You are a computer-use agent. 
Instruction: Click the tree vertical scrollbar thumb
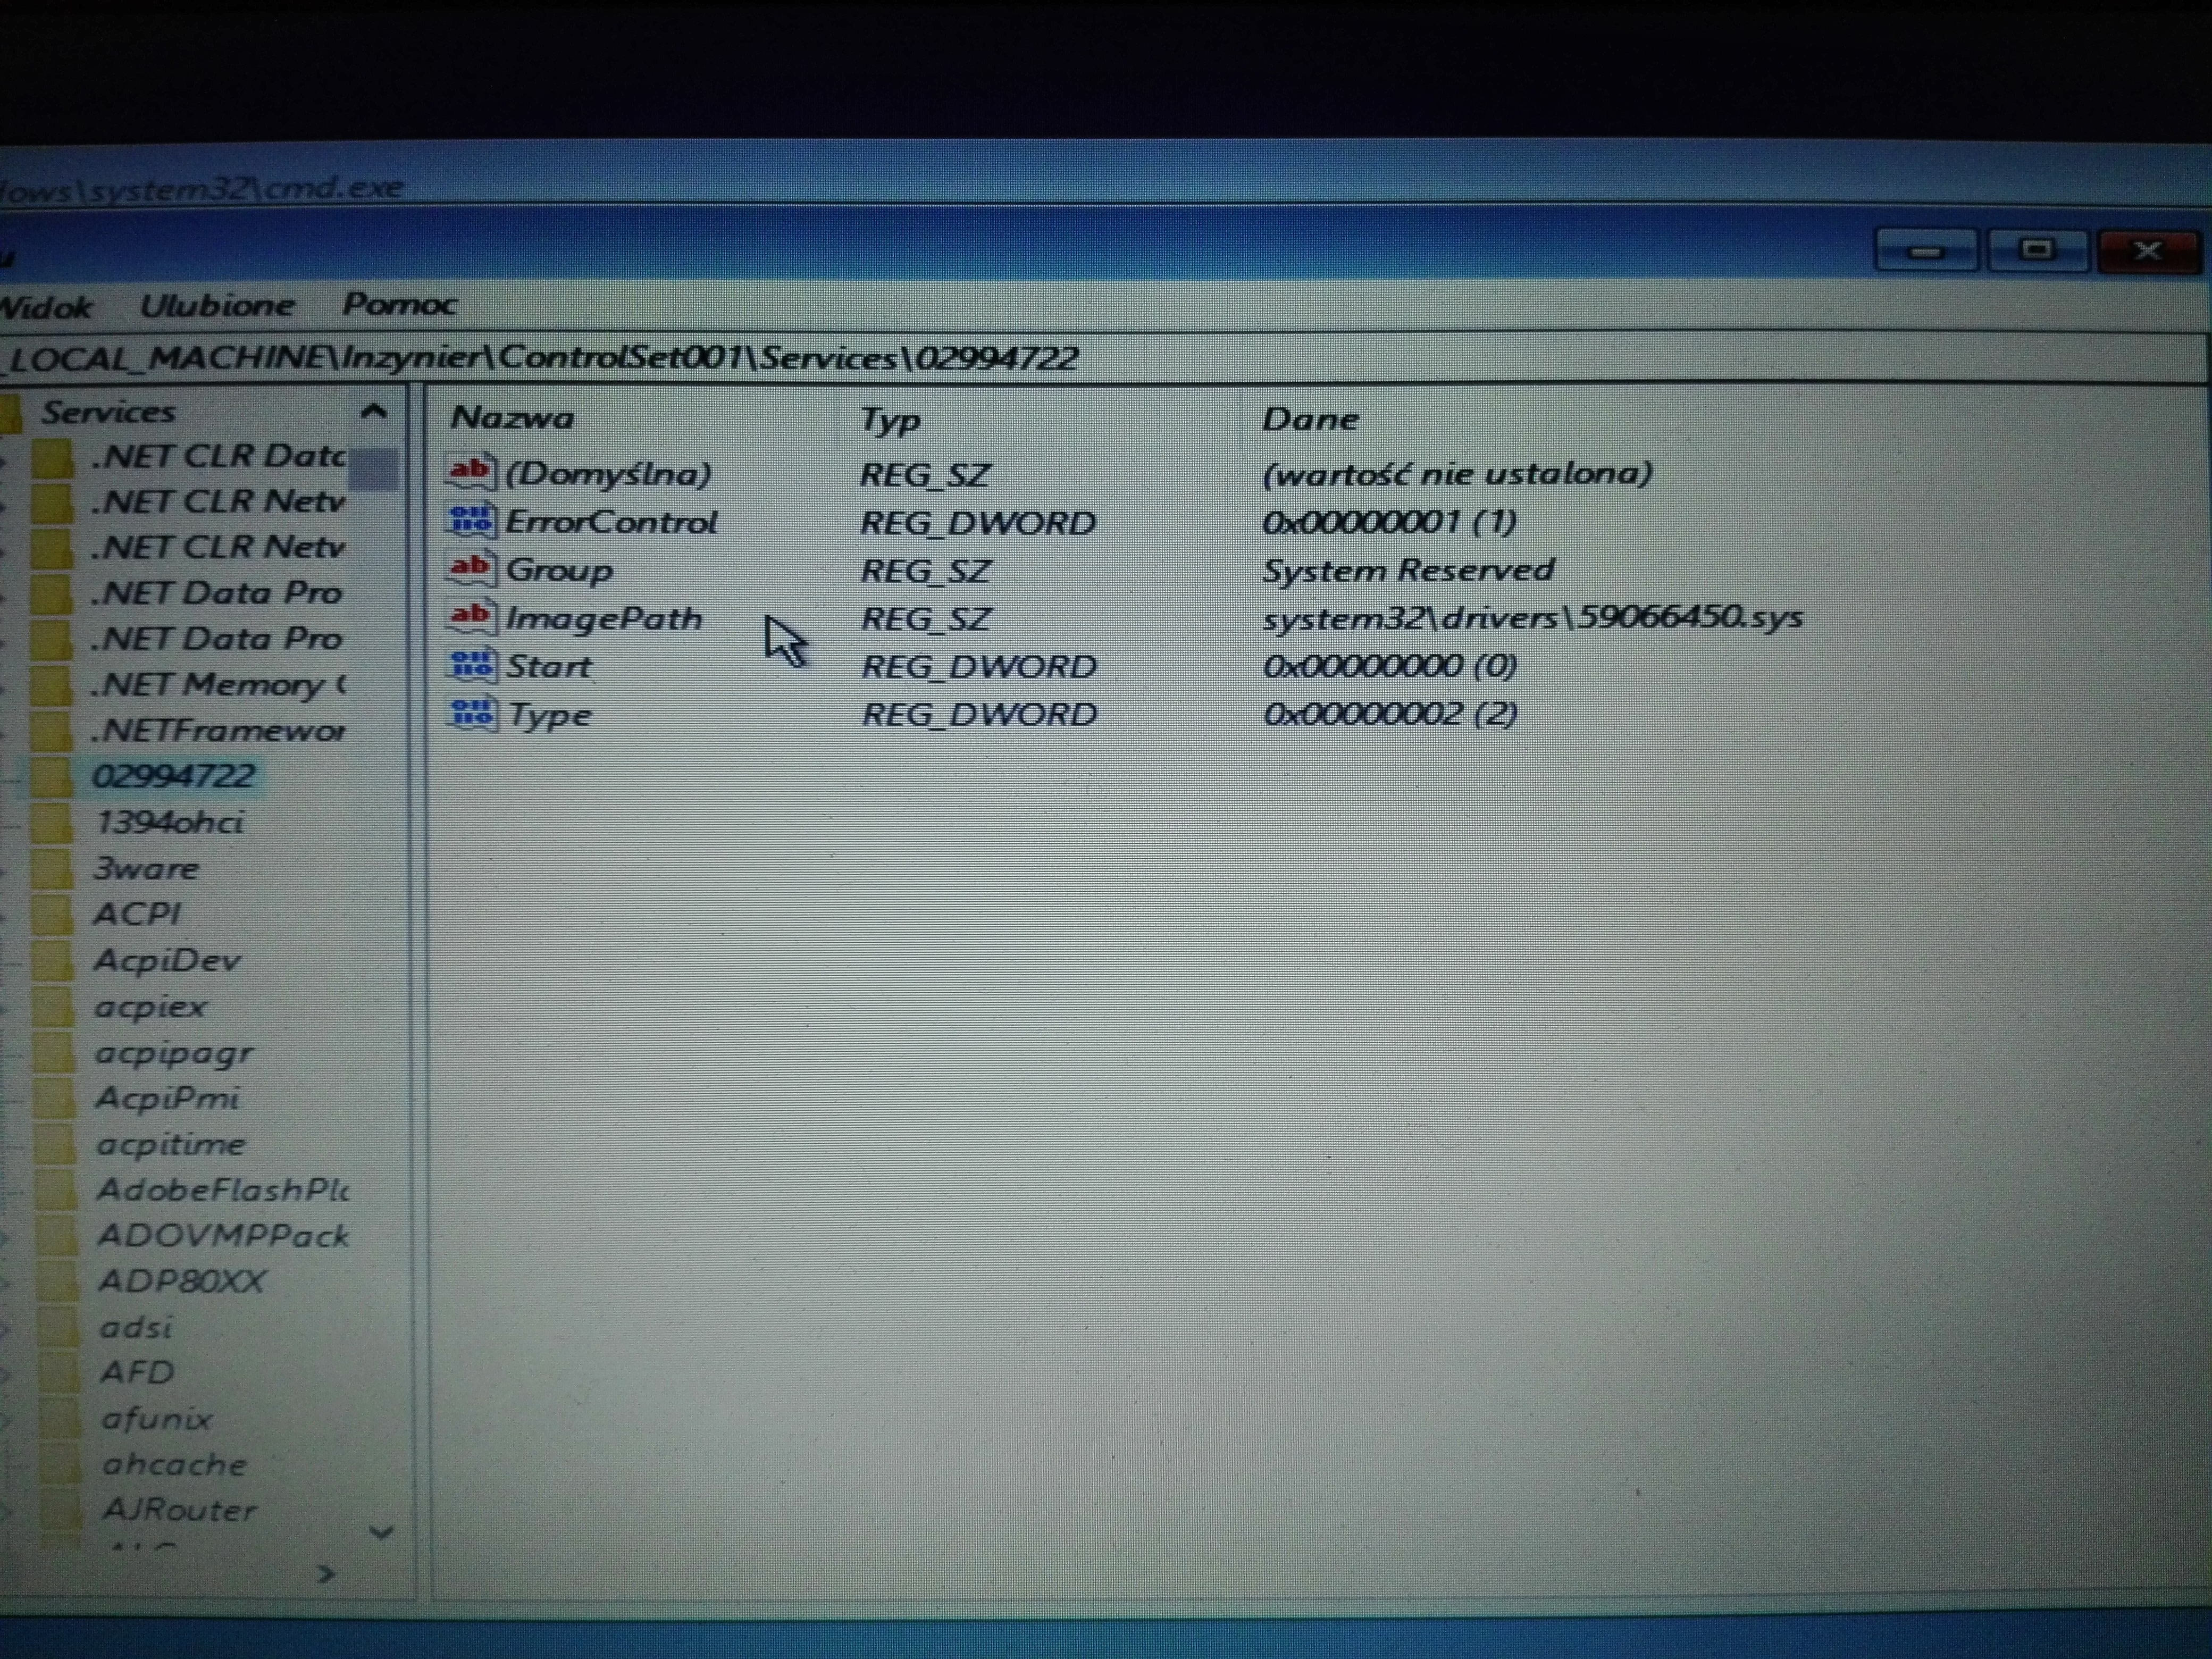click(x=374, y=468)
